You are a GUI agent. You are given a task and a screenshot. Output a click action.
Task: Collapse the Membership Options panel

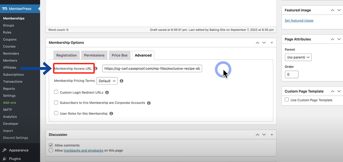(272, 43)
